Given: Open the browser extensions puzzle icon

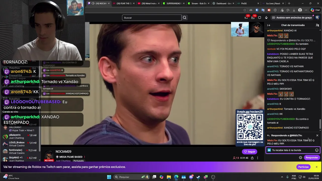Looking at the screenshot, I should (x=275, y=10).
